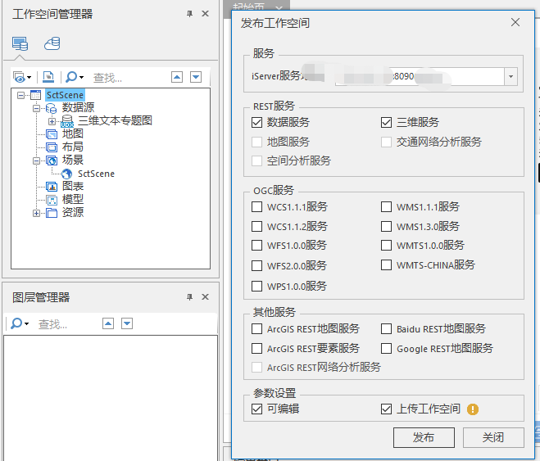This screenshot has height=461, width=540.
Task: Enable WFS1.0.0服务 checkbox
Action: coord(257,246)
